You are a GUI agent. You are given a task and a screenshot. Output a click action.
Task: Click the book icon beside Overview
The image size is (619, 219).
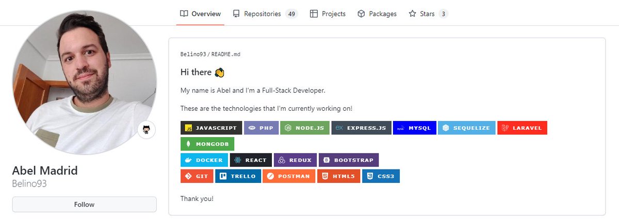(x=184, y=14)
